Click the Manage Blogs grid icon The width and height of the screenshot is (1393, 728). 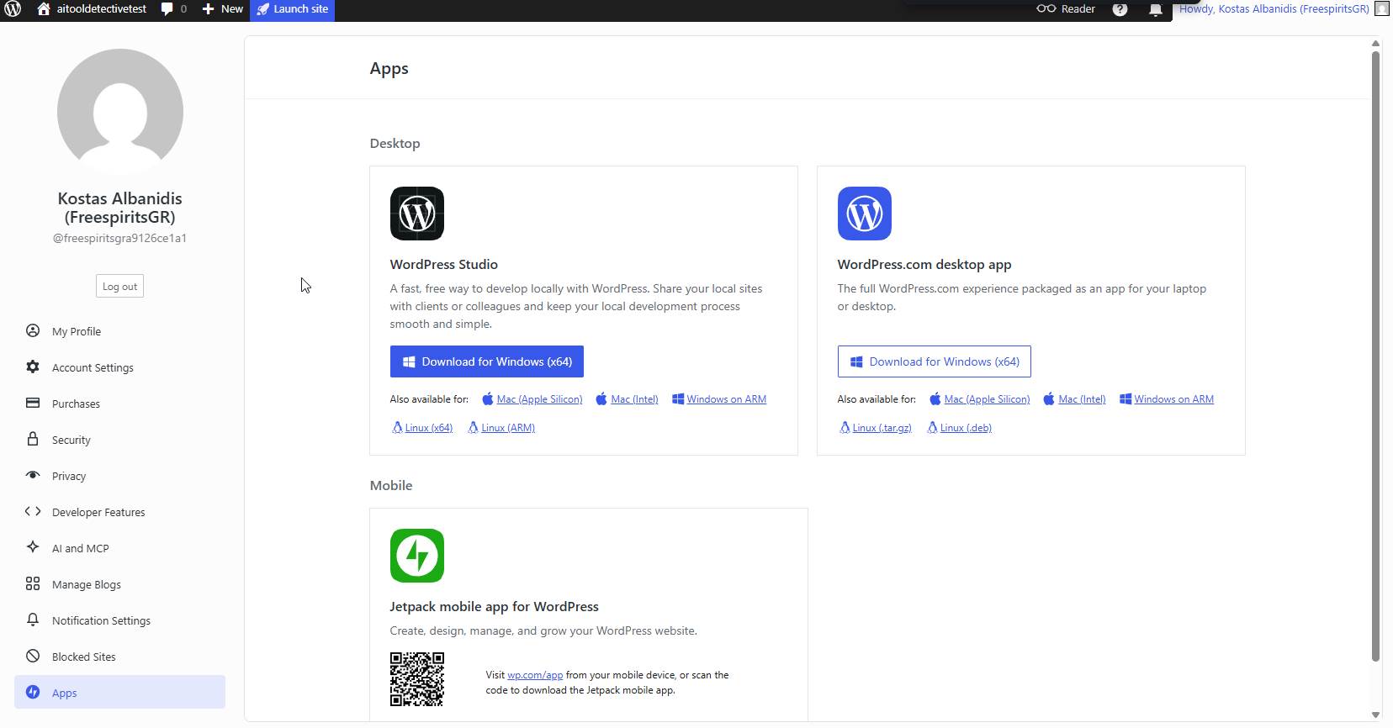[33, 583]
